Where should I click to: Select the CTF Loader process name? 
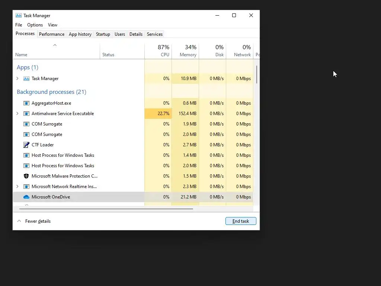click(42, 145)
